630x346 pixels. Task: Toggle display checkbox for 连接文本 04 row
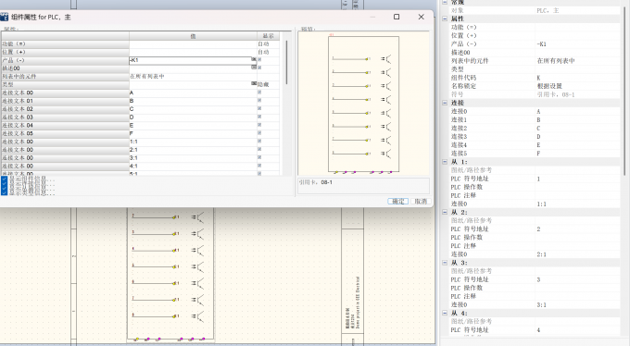click(259, 125)
